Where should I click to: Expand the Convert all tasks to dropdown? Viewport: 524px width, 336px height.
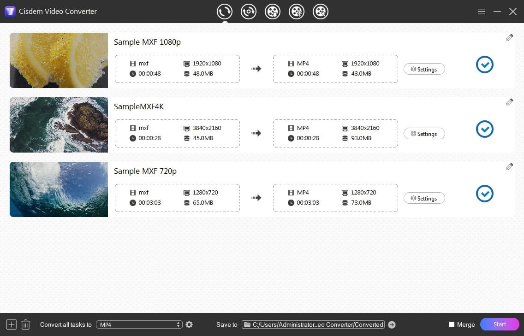click(139, 324)
